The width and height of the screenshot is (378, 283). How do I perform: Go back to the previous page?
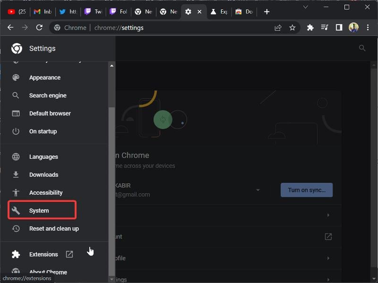10,27
